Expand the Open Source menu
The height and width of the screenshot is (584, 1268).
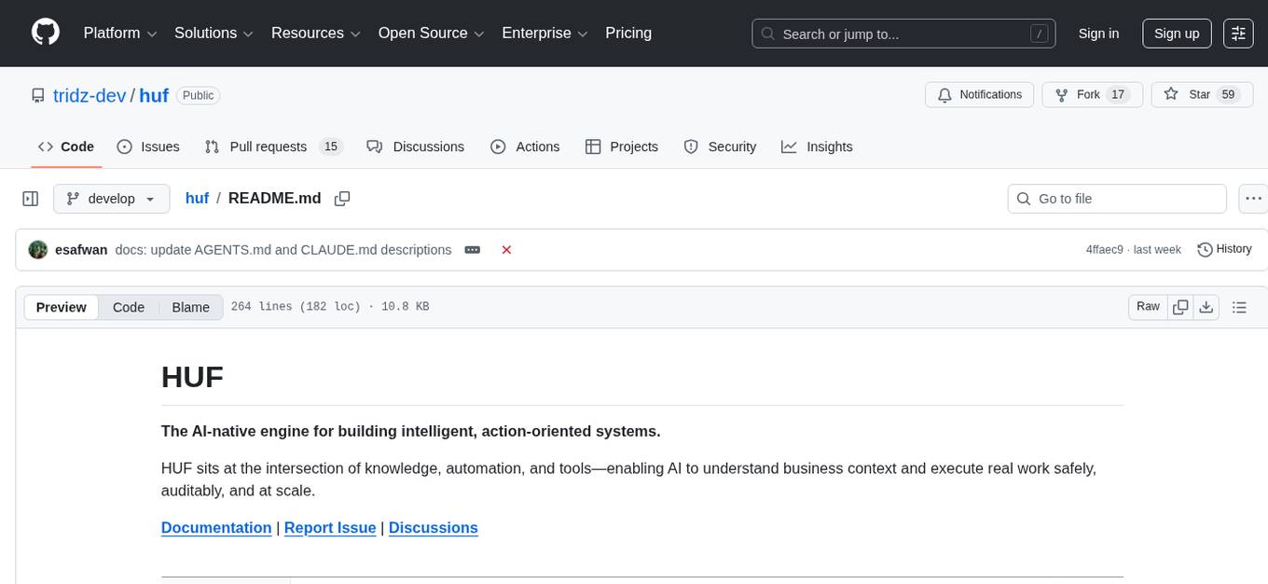click(430, 34)
